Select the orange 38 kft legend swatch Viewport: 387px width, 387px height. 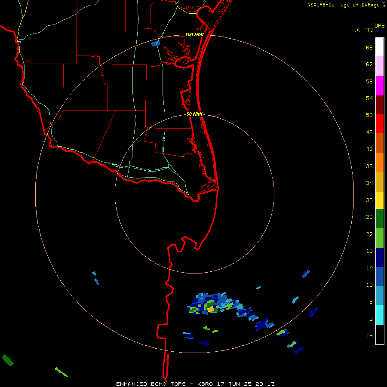pyautogui.click(x=380, y=163)
